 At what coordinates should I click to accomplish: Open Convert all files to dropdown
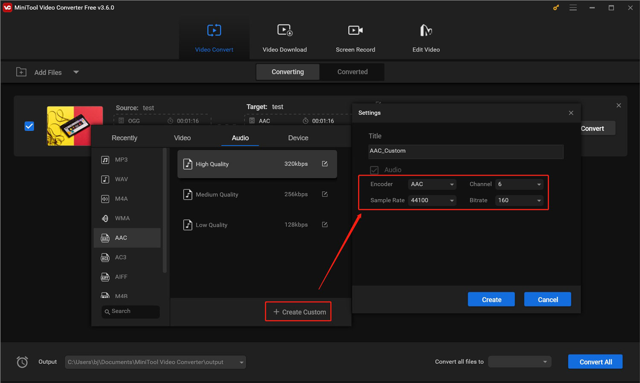point(520,362)
